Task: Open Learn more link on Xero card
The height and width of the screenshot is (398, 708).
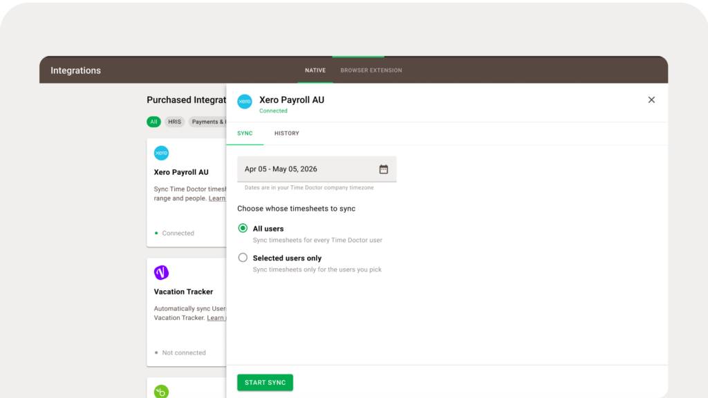Action: 217,198
